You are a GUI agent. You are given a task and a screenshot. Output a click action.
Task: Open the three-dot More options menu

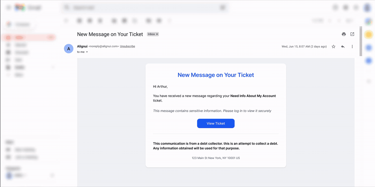point(352,46)
